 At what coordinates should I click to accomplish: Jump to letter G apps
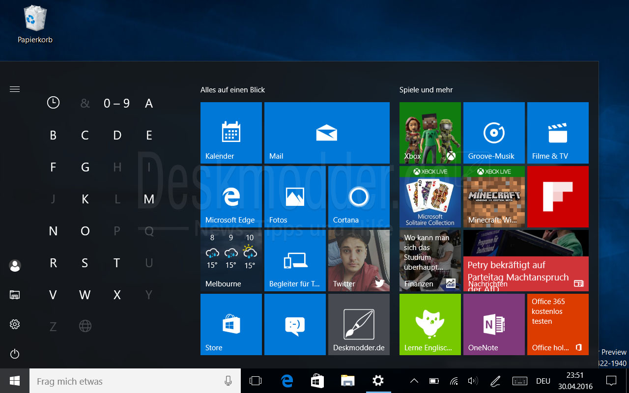pos(85,167)
